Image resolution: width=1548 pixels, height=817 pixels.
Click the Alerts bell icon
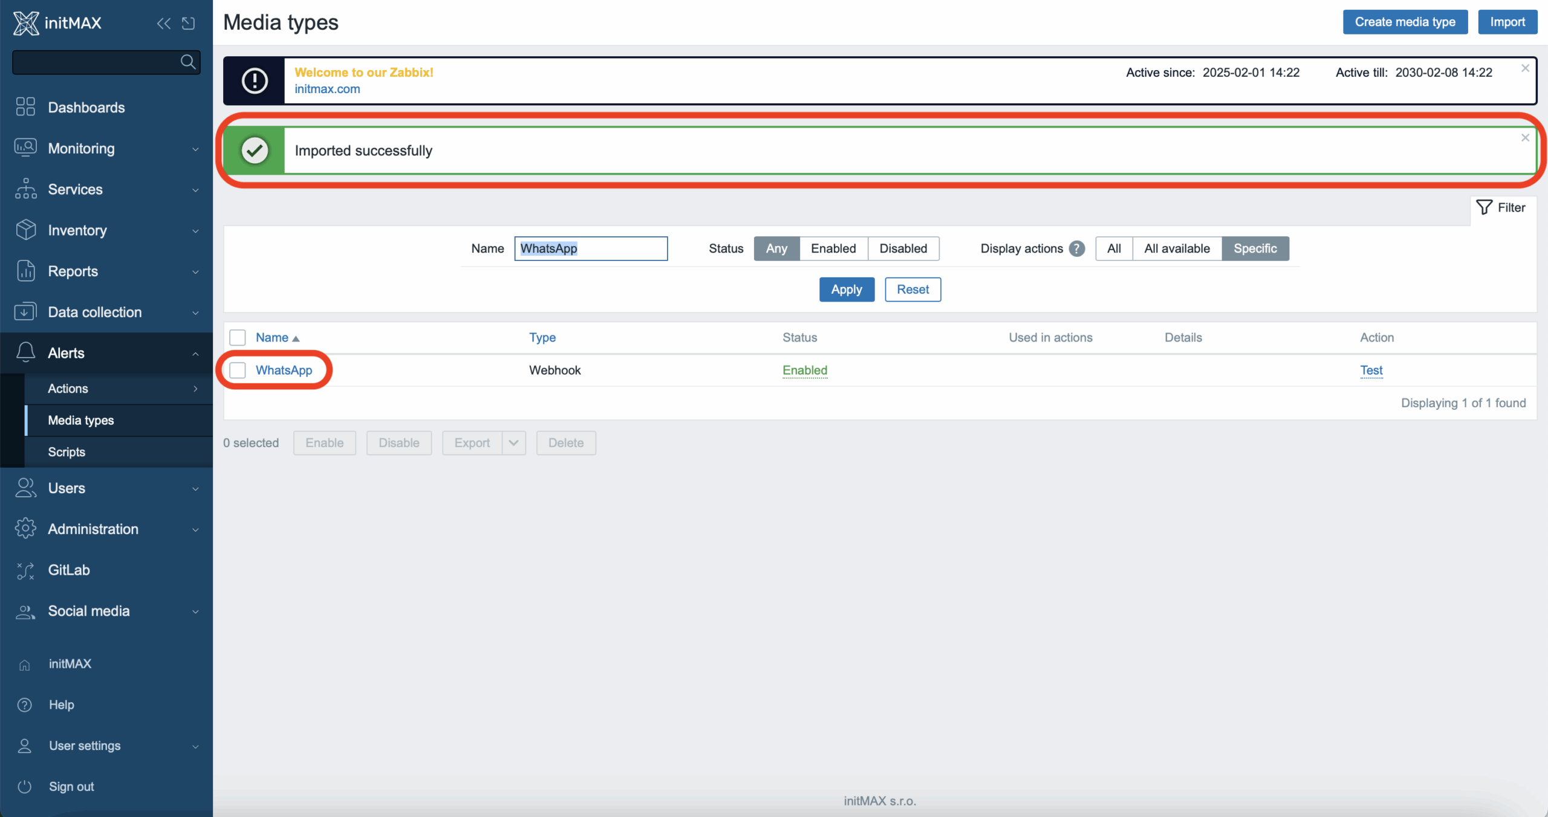coord(25,353)
